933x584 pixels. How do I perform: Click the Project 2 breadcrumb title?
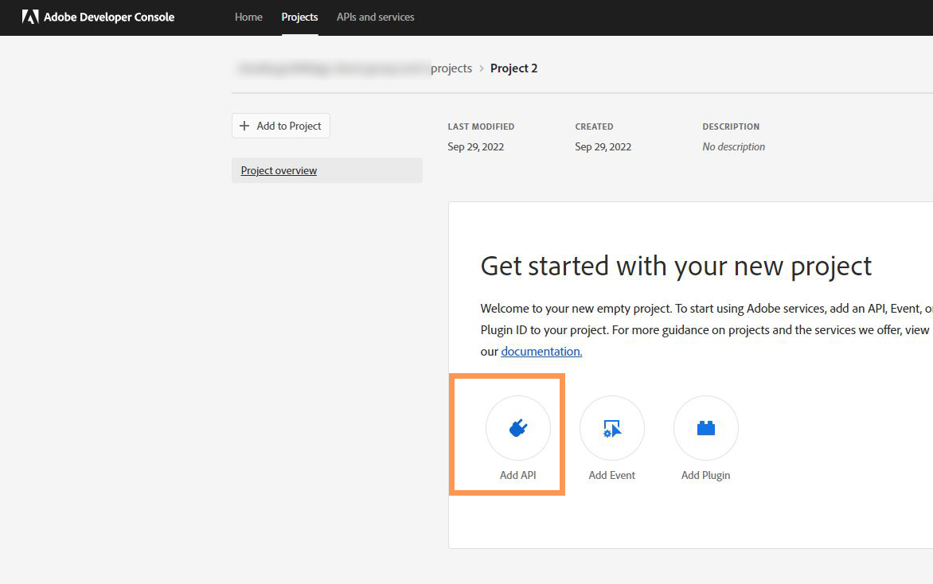click(x=514, y=68)
